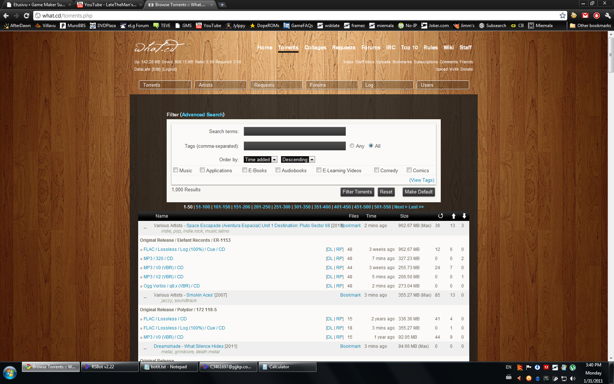Open the Top 10 menu item

(x=409, y=48)
